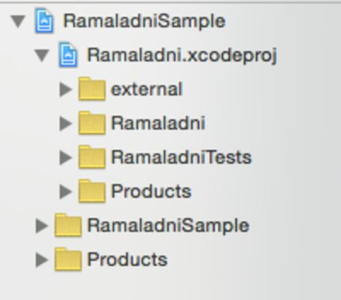Select the Ramaladni.xcodeproj label
The width and height of the screenshot is (341, 300).
coord(182,55)
